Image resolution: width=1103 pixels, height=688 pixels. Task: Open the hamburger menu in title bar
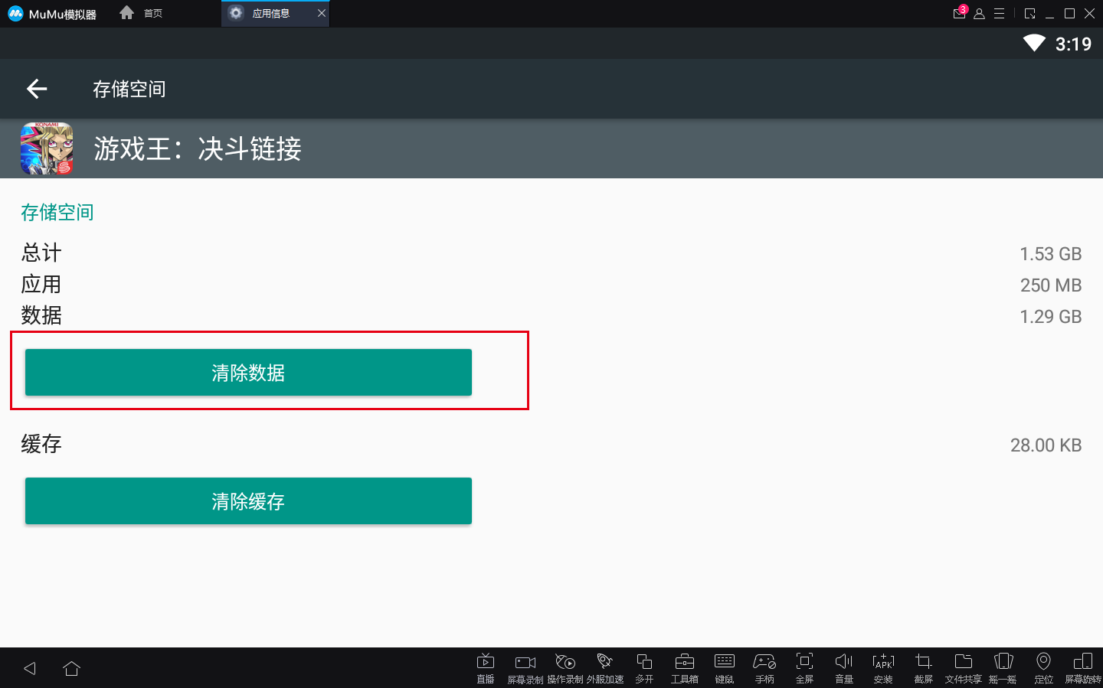tap(999, 14)
